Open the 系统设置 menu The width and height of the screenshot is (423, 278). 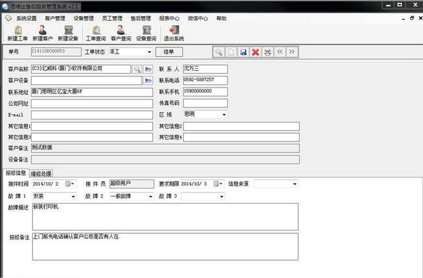click(x=27, y=18)
